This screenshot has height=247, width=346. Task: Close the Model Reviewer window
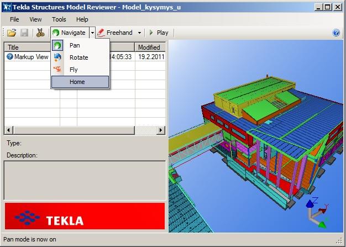point(338,7)
